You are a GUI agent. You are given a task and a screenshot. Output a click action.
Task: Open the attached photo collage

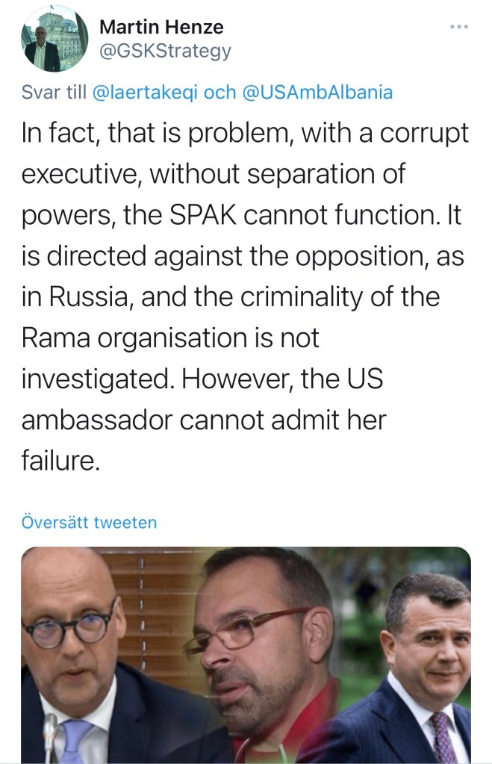tap(246, 655)
